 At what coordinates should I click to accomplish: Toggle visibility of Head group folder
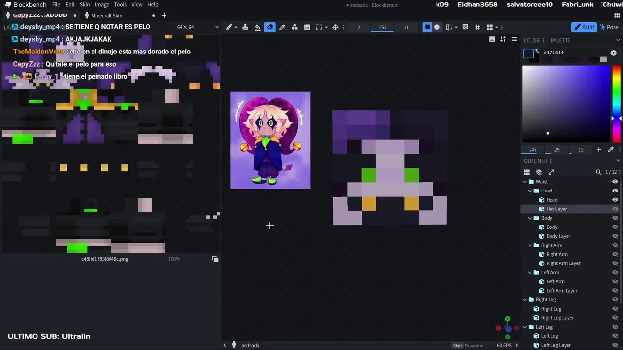pos(615,191)
